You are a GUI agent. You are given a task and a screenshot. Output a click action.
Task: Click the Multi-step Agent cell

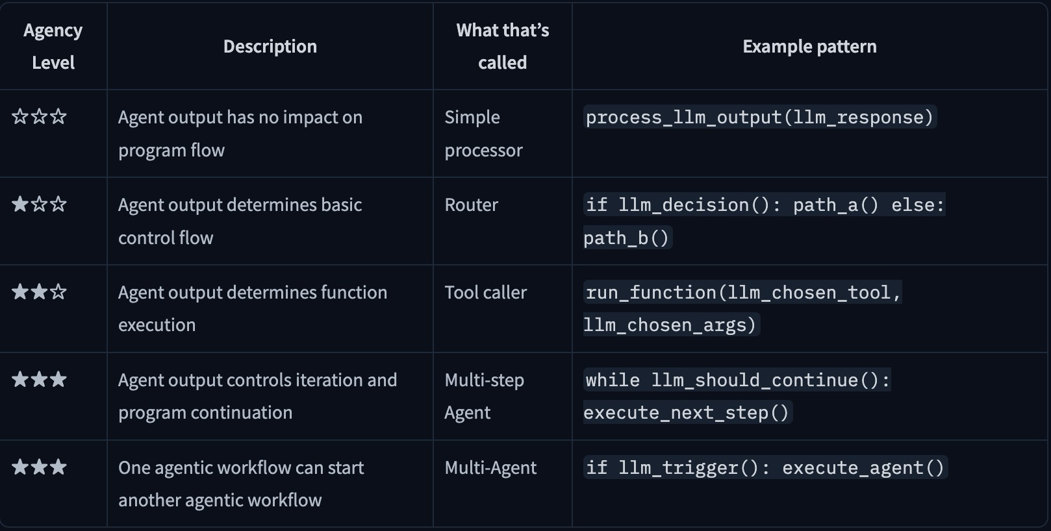484,396
